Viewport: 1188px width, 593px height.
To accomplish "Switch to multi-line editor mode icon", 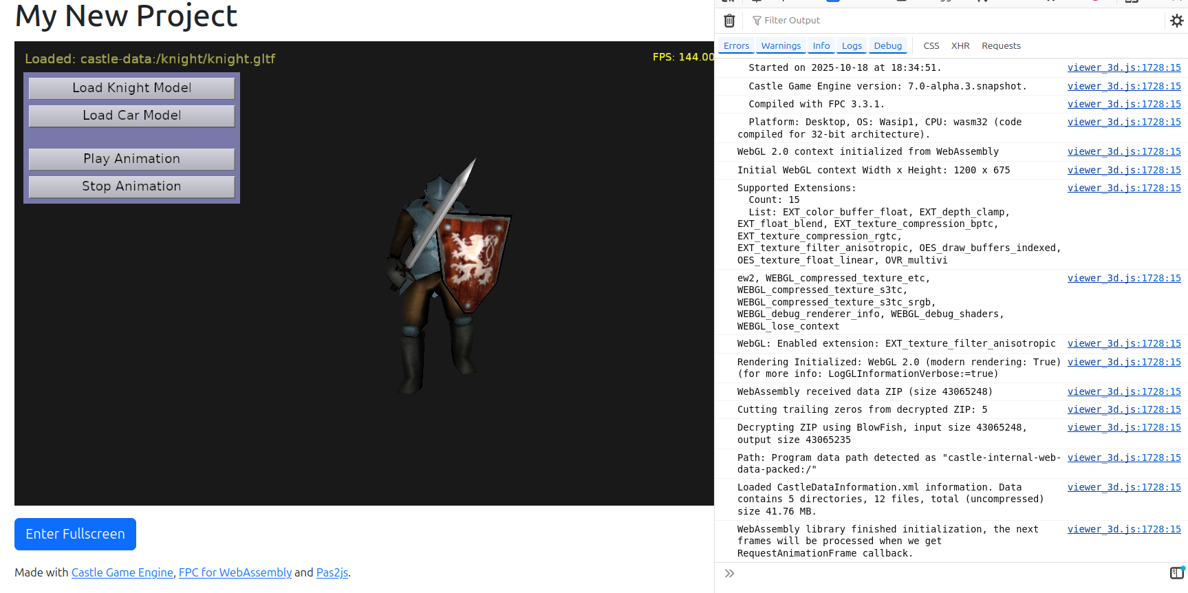I will (x=1176, y=573).
